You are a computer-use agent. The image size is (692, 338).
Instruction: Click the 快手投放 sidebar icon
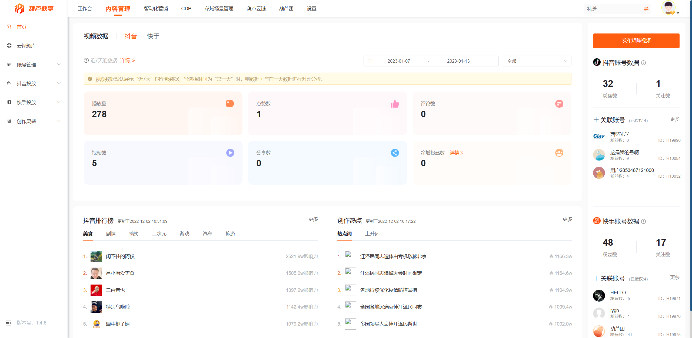9,102
